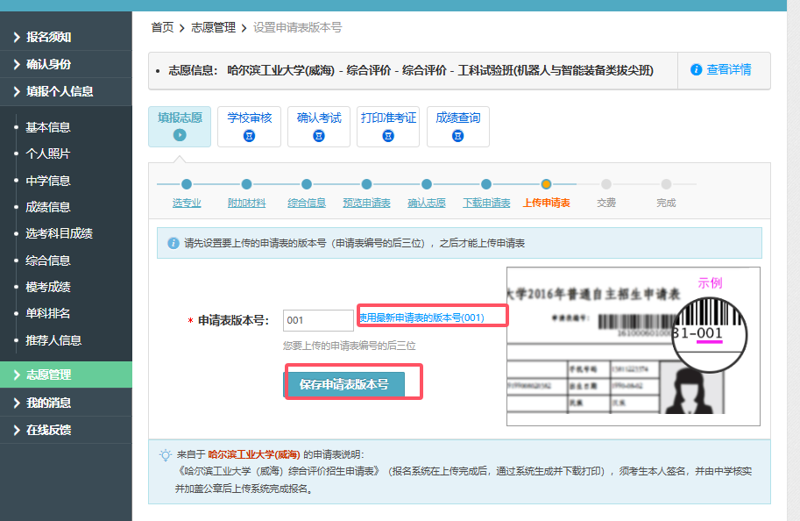800x521 pixels.
Task: Click the hourglass icon under 成绩查询
Action: pyautogui.click(x=457, y=135)
